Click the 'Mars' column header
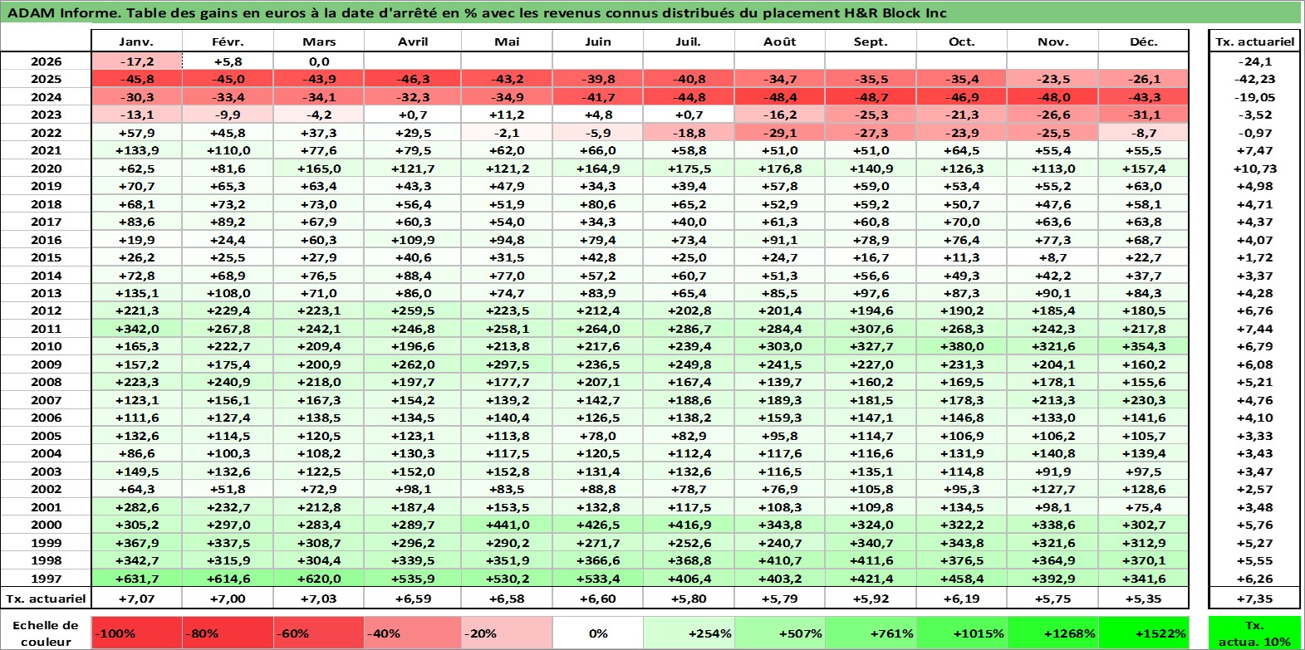This screenshot has height=650, width=1305. click(319, 42)
